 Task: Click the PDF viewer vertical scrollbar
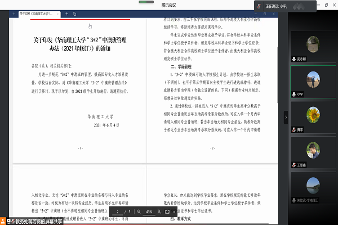[x=277, y=75]
